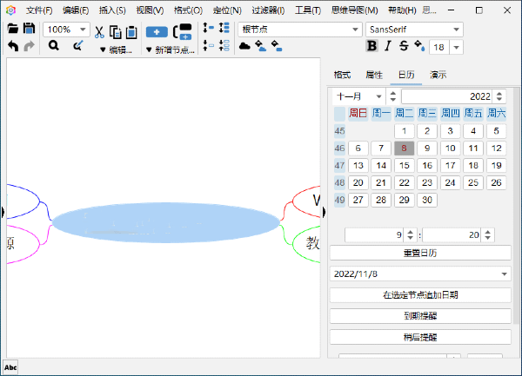Viewport: 522px width, 376px height.
Task: Toggle strikethrough text formatting
Action: point(404,47)
